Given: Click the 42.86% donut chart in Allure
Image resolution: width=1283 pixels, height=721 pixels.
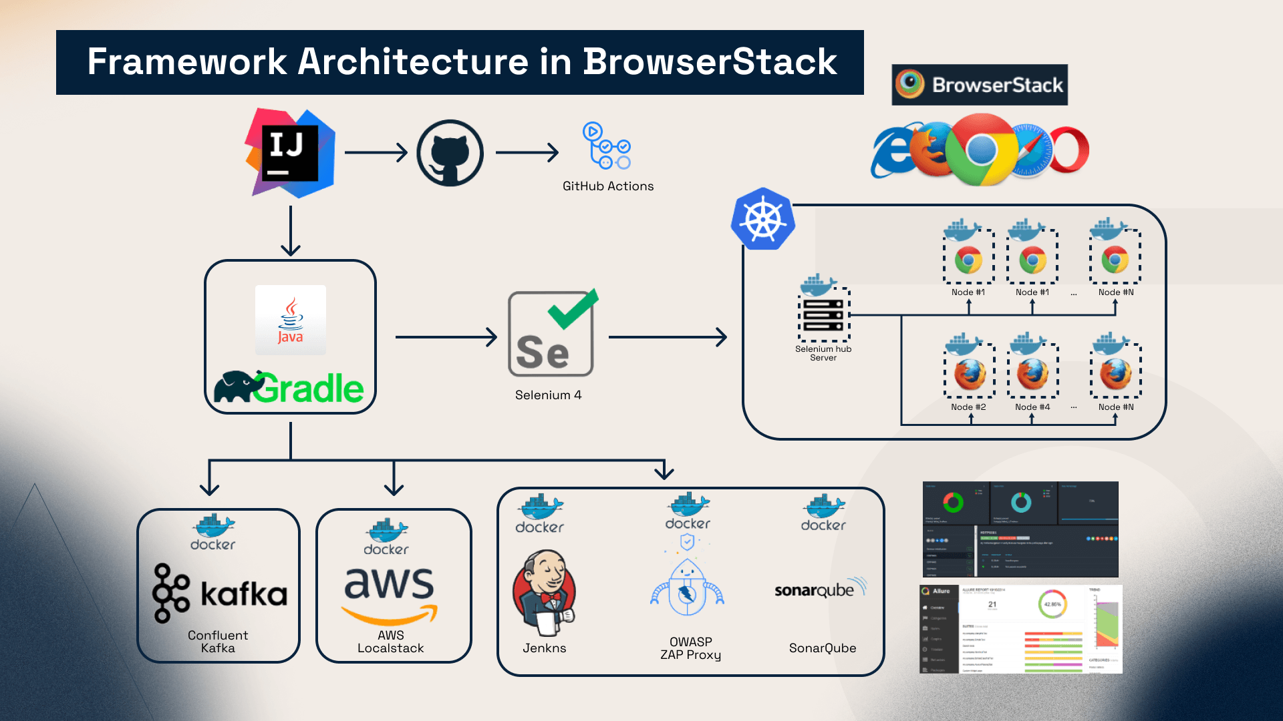Looking at the screenshot, I should 1051,603.
